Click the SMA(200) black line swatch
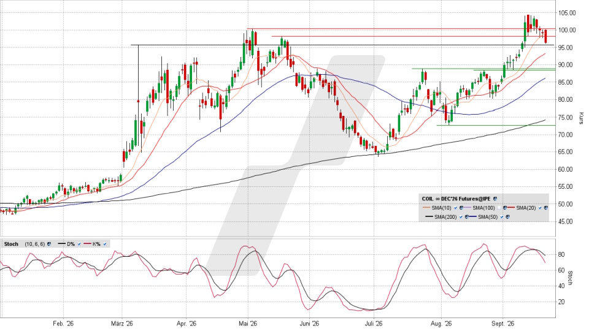The width and height of the screenshot is (589, 331). (x=429, y=216)
